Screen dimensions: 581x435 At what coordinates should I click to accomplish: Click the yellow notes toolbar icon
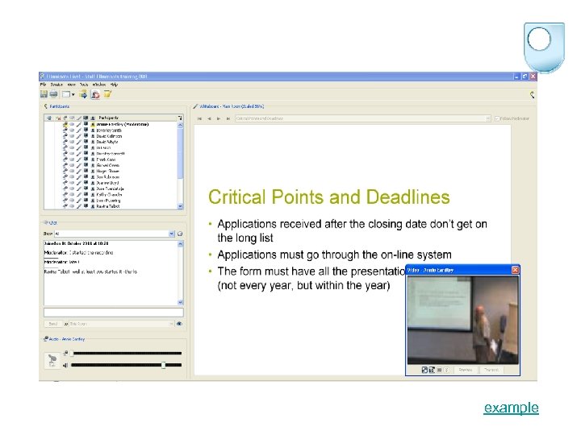107,94
